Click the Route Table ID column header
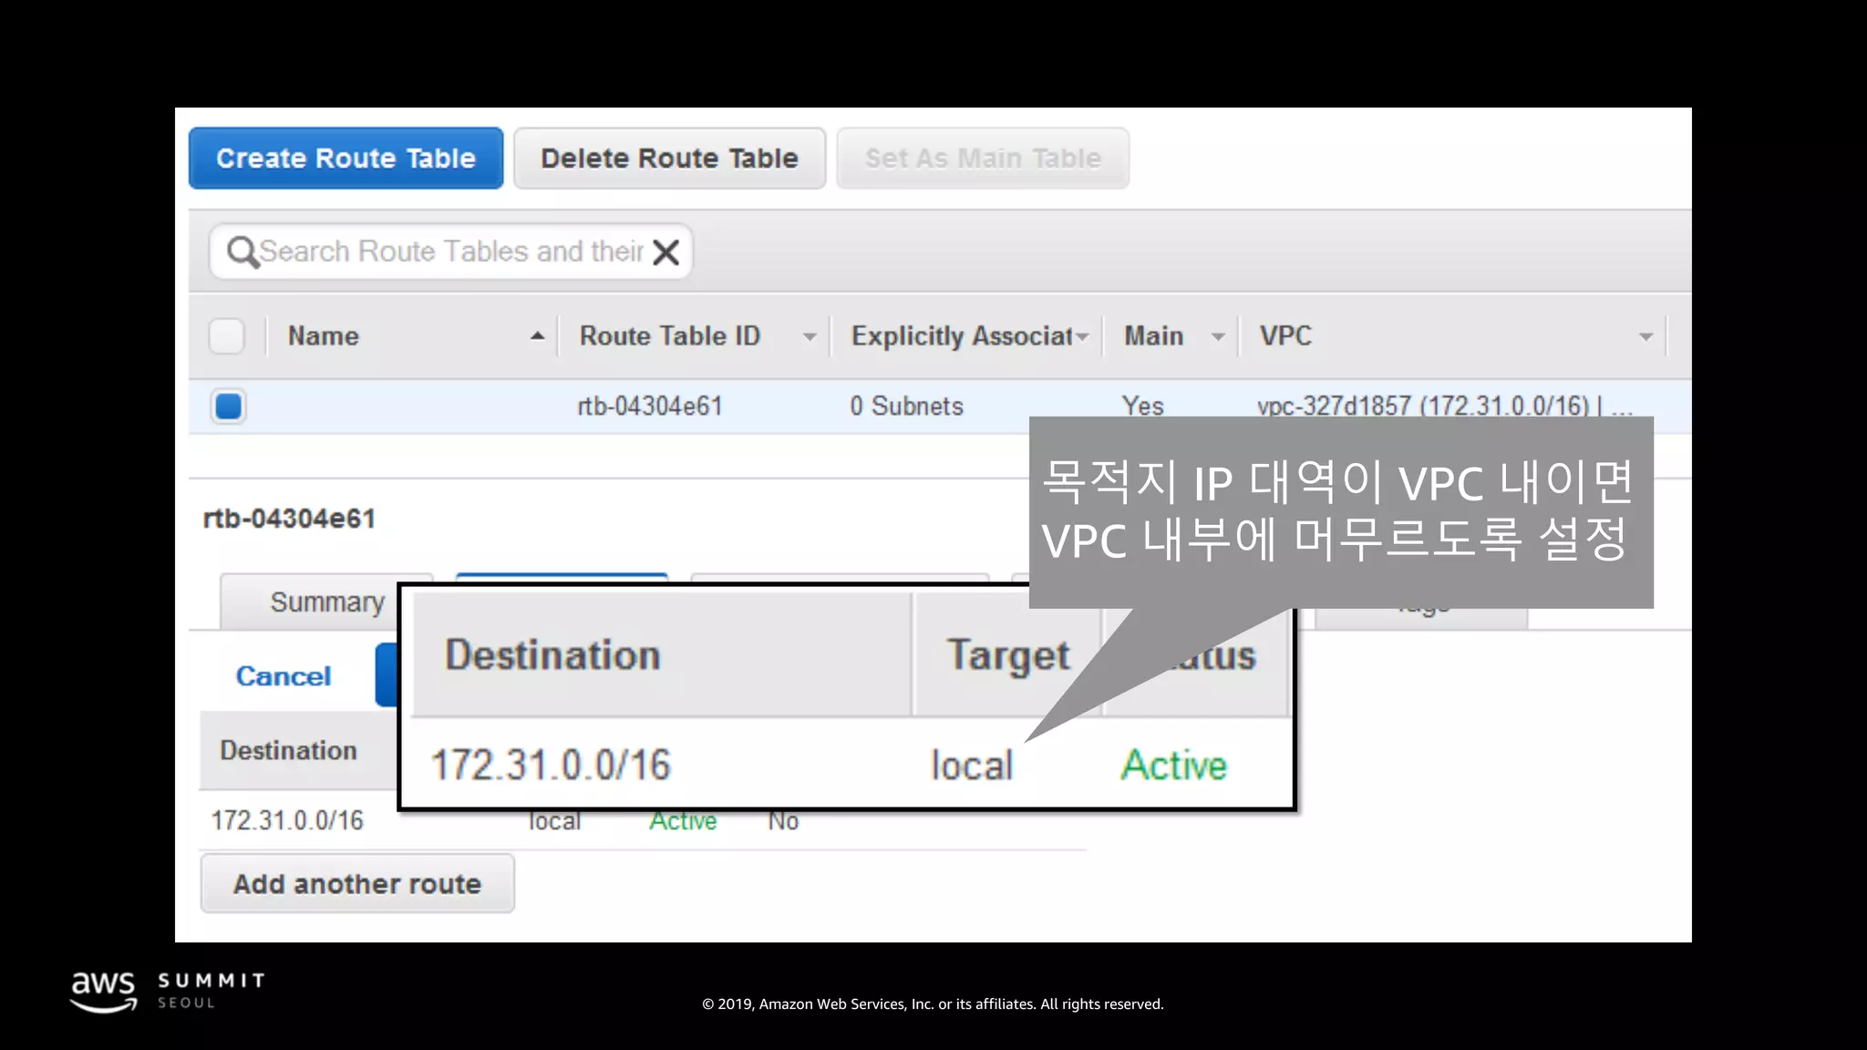Image resolution: width=1867 pixels, height=1050 pixels. [x=670, y=336]
